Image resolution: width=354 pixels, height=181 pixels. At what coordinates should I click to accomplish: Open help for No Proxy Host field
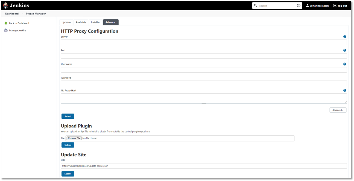[x=345, y=90]
